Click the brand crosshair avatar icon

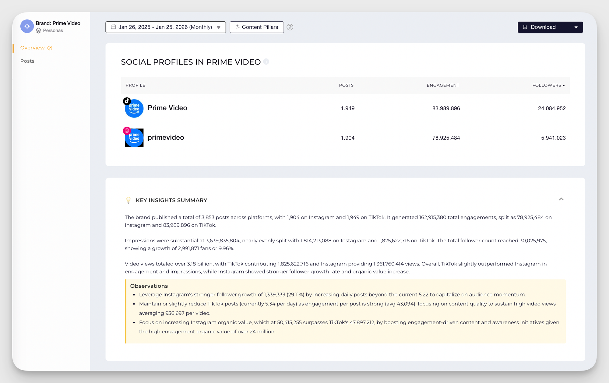tap(27, 26)
